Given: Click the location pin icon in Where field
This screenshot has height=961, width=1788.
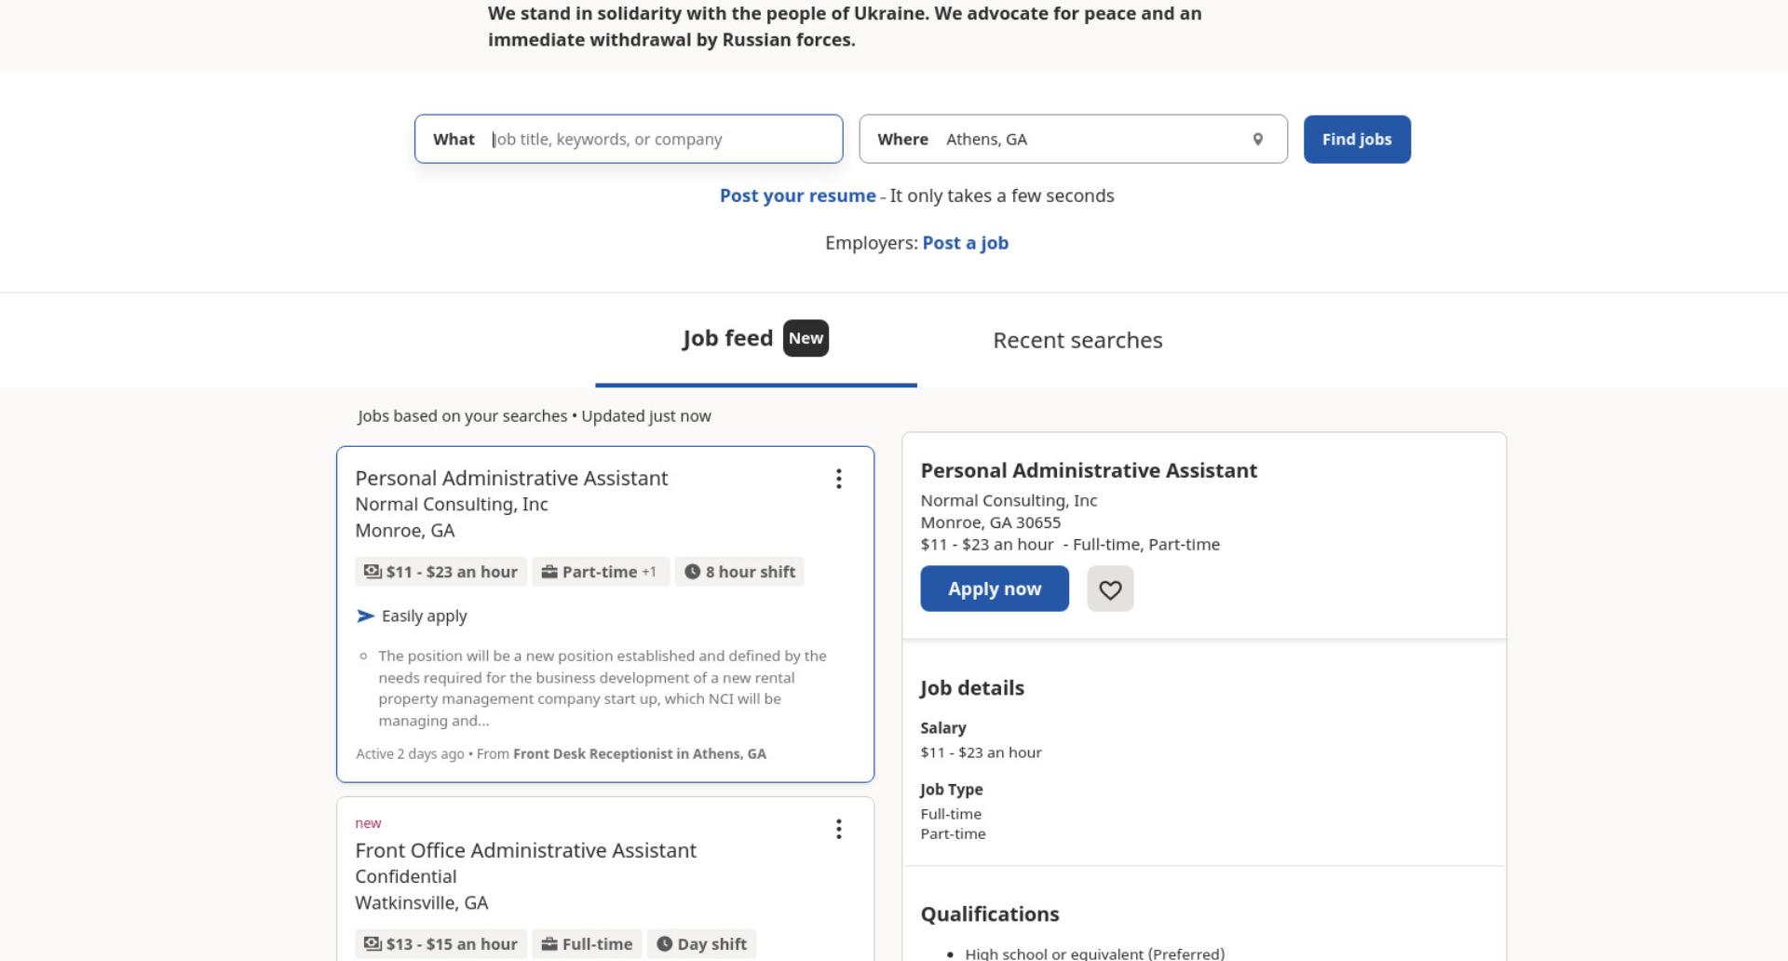Looking at the screenshot, I should 1257,139.
